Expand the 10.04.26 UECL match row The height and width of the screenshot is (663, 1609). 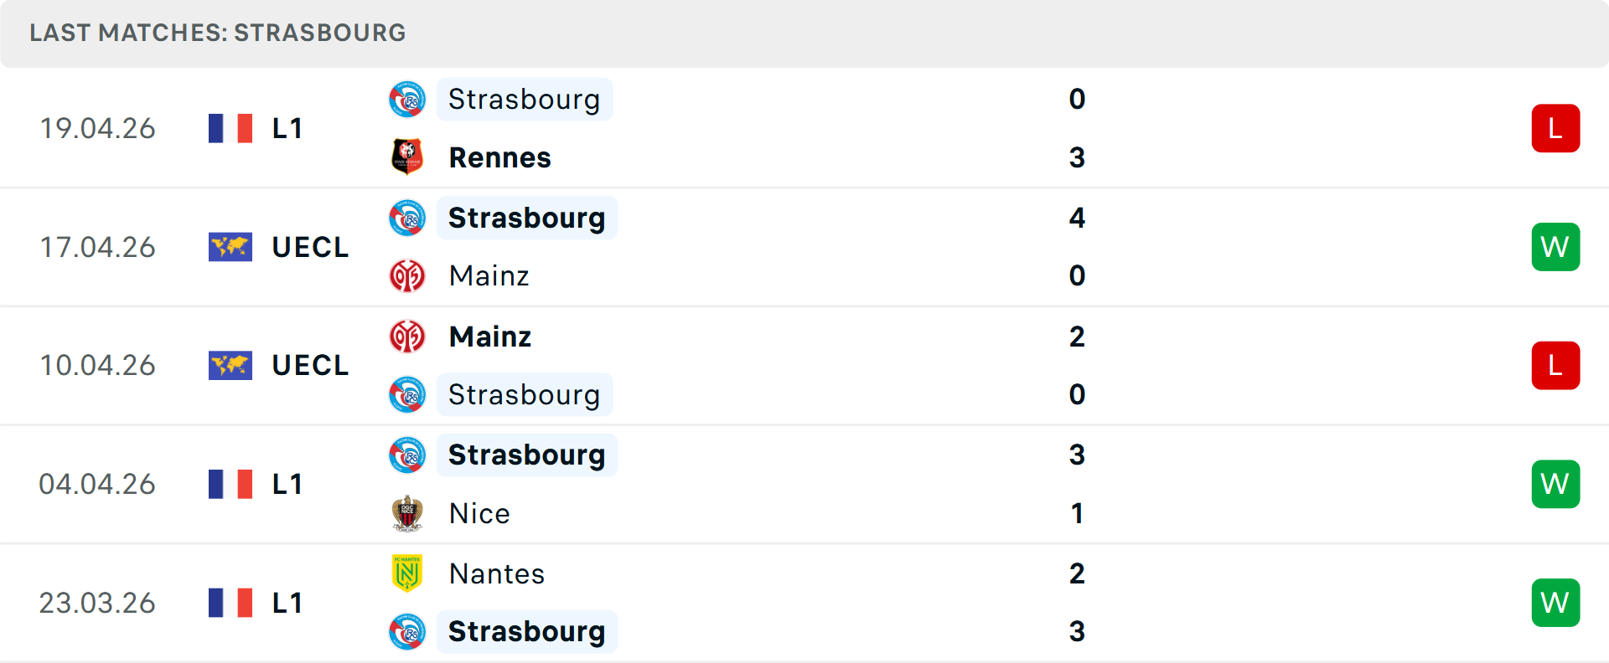coord(804,365)
